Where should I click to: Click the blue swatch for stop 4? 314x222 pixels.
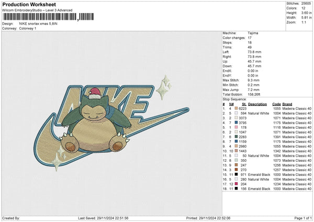[237, 123]
